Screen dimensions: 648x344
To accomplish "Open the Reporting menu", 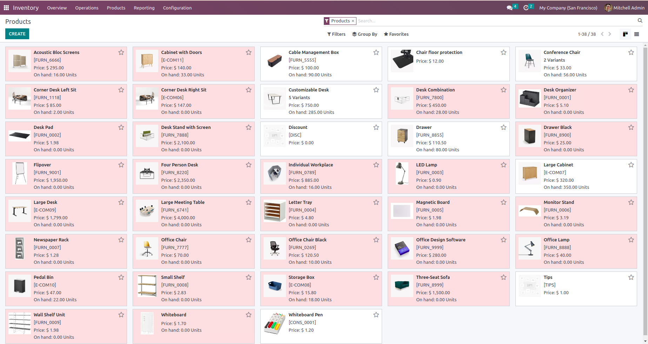I will click(144, 8).
